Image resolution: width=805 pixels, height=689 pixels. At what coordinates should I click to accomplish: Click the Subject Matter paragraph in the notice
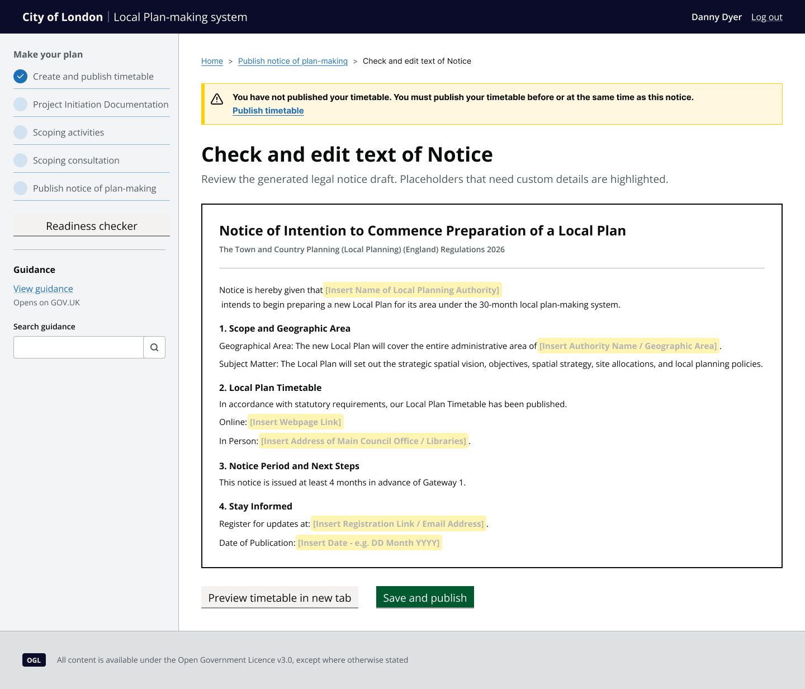click(x=491, y=364)
